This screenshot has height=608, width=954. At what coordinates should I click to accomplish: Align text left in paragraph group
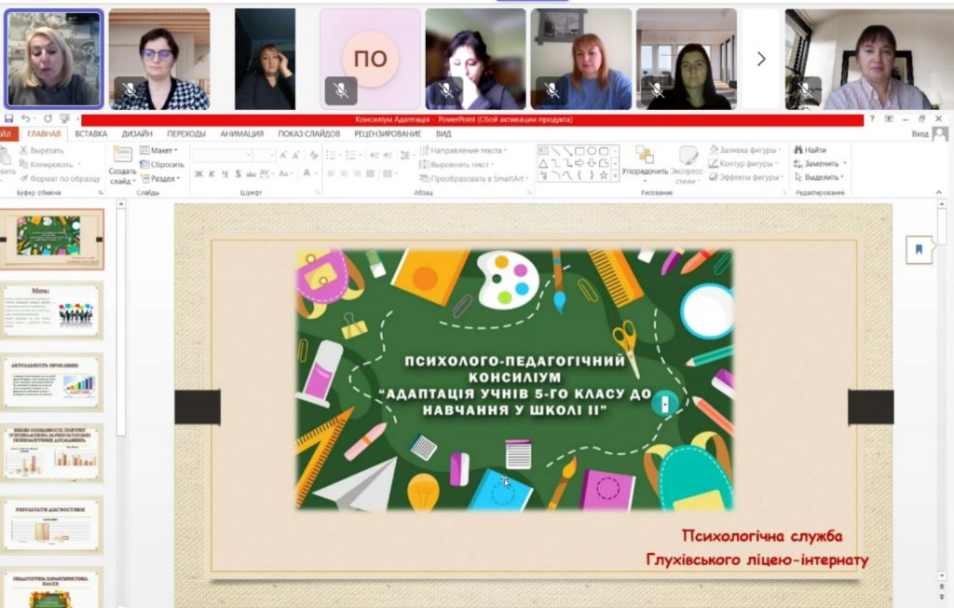[x=331, y=174]
